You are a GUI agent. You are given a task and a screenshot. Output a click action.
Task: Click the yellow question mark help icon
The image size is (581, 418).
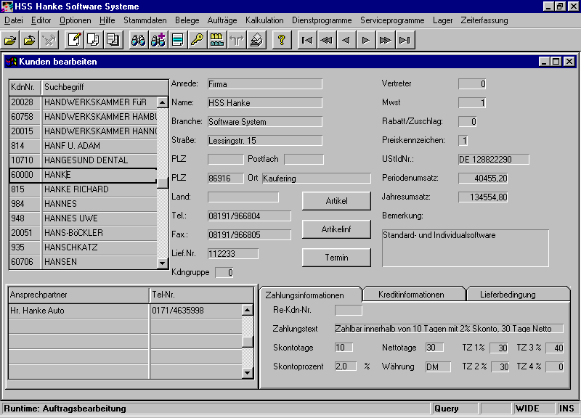pos(281,40)
